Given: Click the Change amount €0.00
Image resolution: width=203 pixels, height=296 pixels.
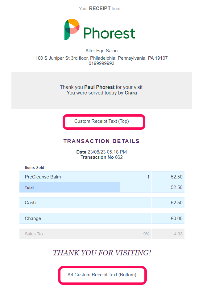Looking at the screenshot, I should (x=176, y=218).
